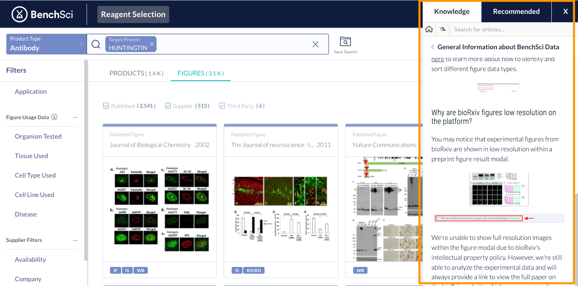
Task: Click the General Information about BenchSci Data heading
Action: click(498, 47)
